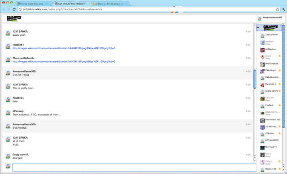287x174 pixels.
Task: Click Fenix257 avatar in user list
Action: coord(262,99)
